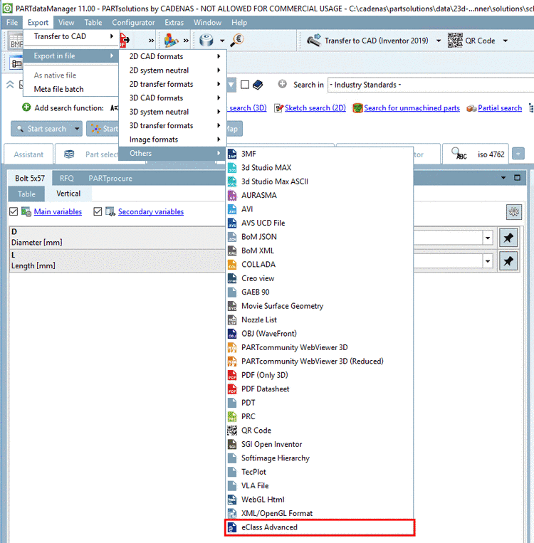The height and width of the screenshot is (543, 534).
Task: Click the colorful figures toolbar icon
Action: [171, 40]
